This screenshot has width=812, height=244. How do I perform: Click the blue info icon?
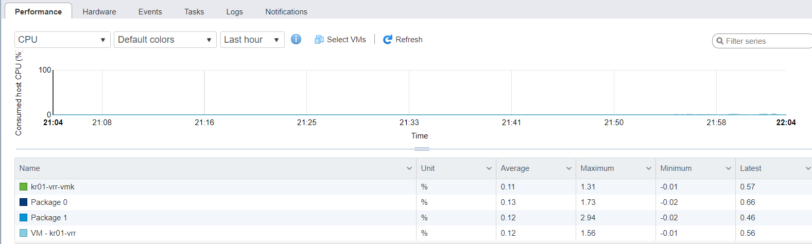[296, 39]
